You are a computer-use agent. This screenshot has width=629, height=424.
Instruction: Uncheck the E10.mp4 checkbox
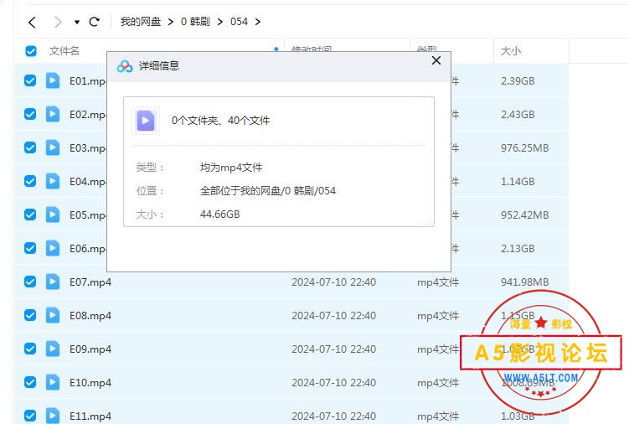(x=30, y=382)
